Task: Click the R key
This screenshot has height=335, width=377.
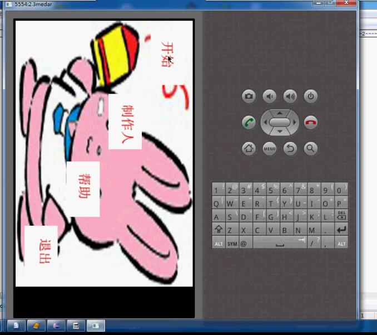Action: tap(260, 202)
